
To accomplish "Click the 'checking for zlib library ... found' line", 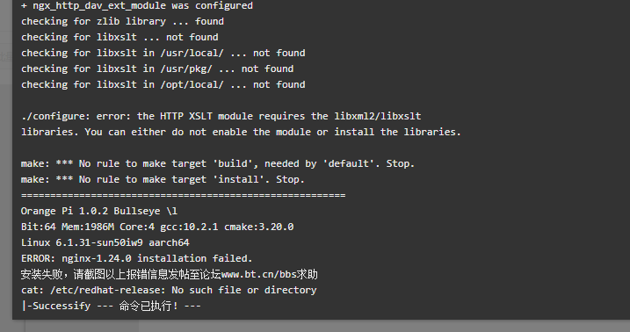I will coord(122,21).
